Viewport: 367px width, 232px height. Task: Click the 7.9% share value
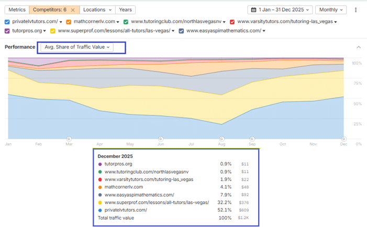click(x=226, y=195)
